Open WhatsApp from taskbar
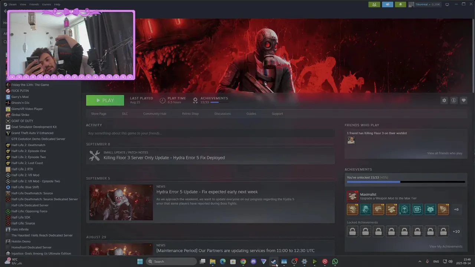475x267 pixels. click(x=335, y=261)
